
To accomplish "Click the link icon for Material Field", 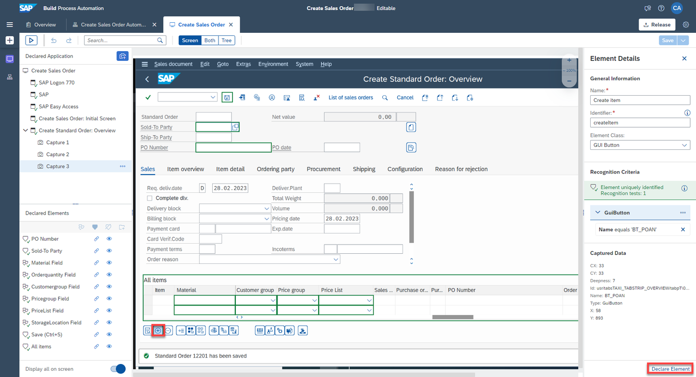I will [x=97, y=263].
